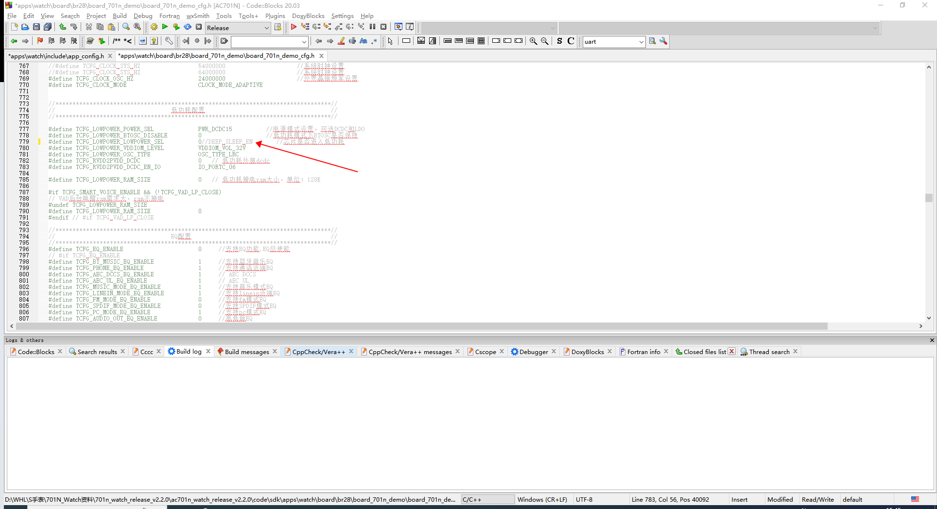Toggle the S source view button
The height and width of the screenshot is (509, 937).
coord(559,41)
